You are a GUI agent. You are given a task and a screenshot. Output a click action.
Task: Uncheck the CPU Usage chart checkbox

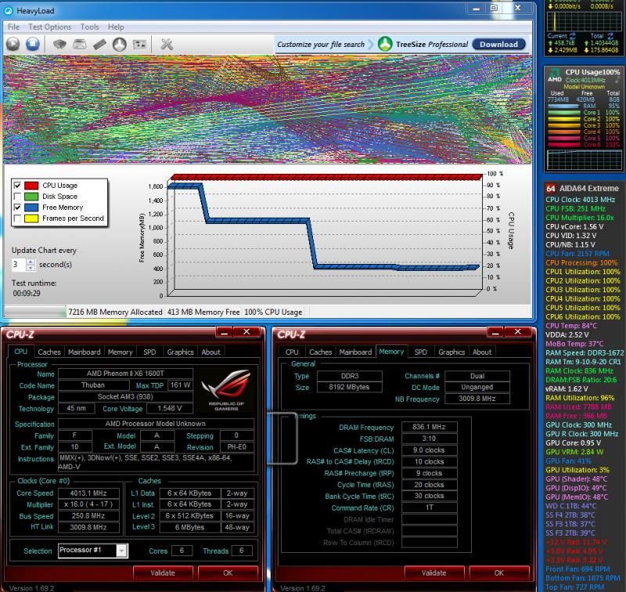coord(18,186)
